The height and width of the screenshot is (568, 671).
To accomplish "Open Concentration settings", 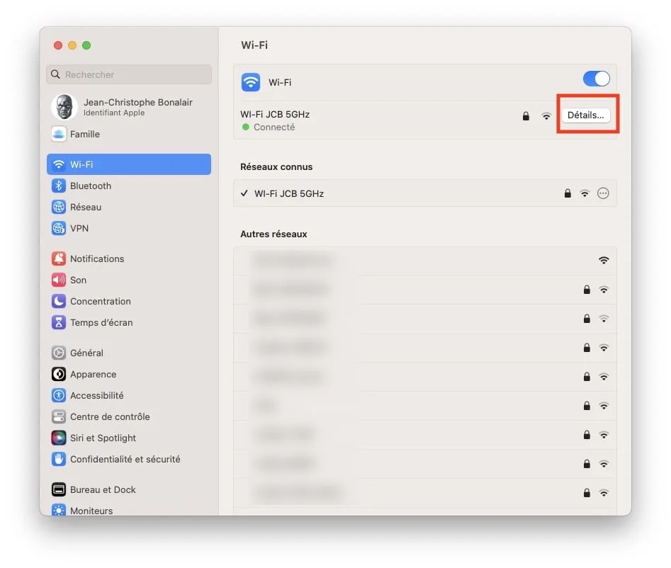I will [x=129, y=301].
